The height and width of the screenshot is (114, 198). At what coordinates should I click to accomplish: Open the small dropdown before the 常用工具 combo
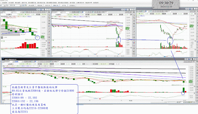click(5, 5)
